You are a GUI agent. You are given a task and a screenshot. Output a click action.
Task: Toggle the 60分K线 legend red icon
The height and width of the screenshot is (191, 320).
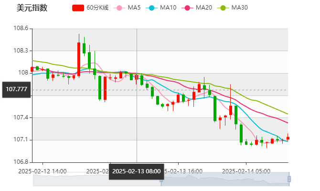[78, 8]
